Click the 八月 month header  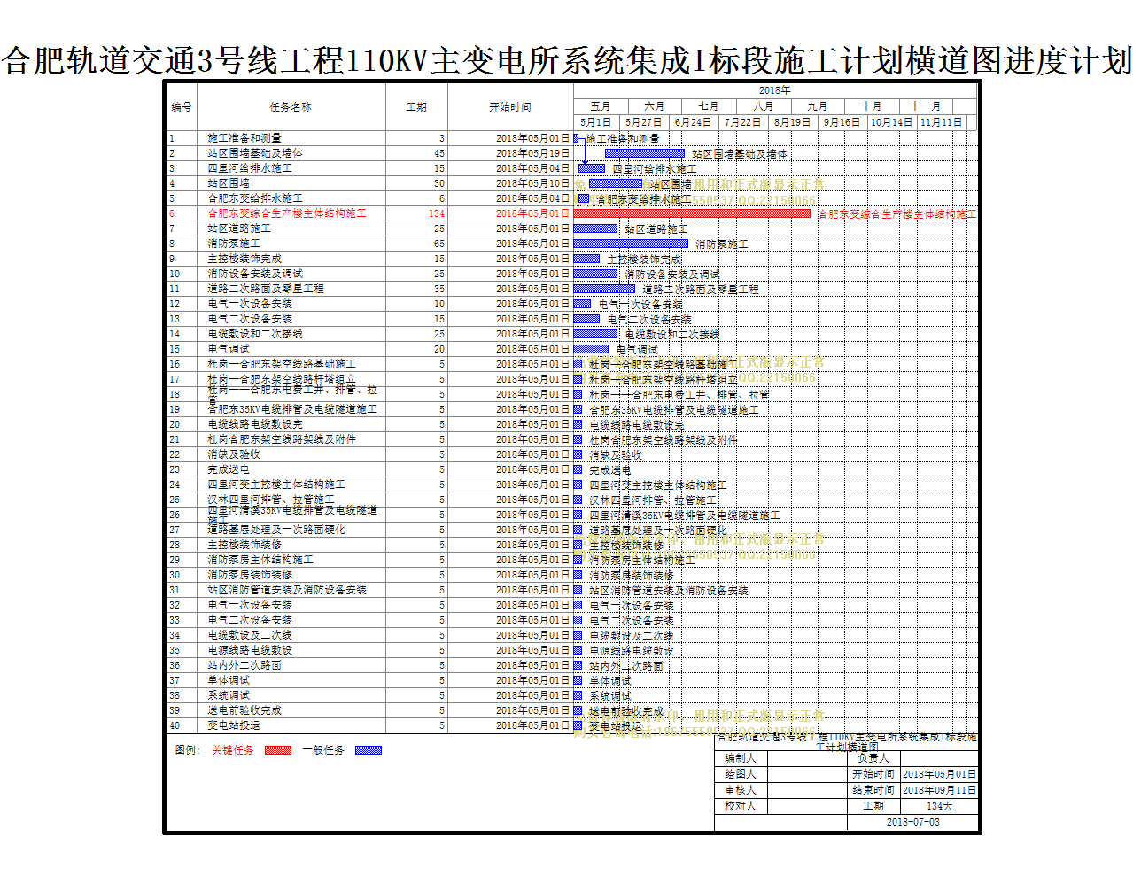[763, 106]
